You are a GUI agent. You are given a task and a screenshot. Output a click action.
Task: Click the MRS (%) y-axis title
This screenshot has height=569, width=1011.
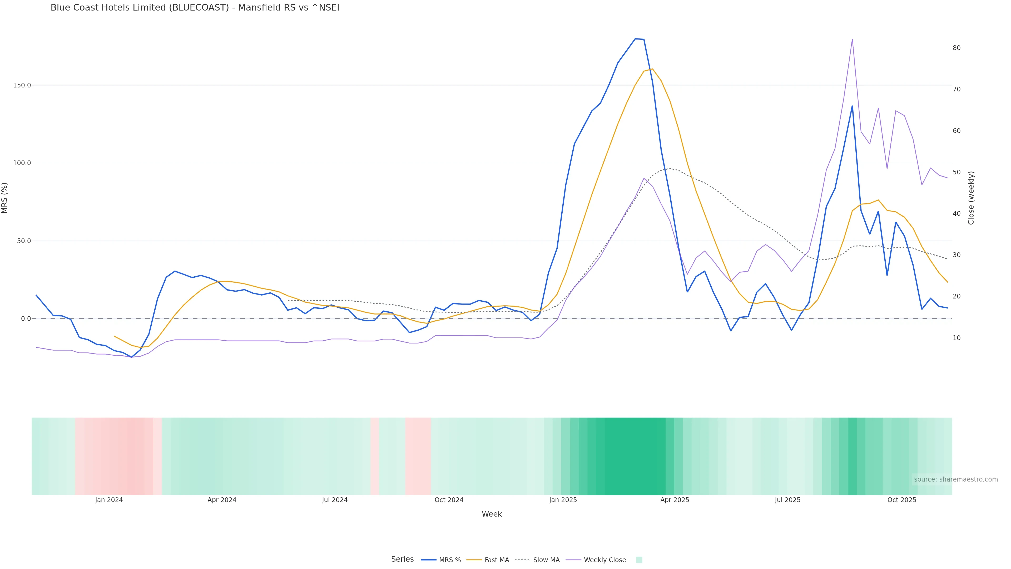(x=5, y=198)
